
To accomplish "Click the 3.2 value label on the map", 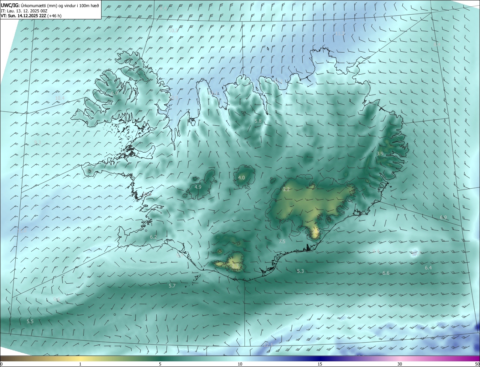I will 286,189.
